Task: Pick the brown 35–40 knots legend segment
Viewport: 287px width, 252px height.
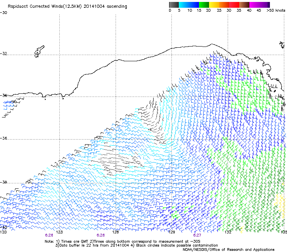Action: pyautogui.click(x=244, y=5)
